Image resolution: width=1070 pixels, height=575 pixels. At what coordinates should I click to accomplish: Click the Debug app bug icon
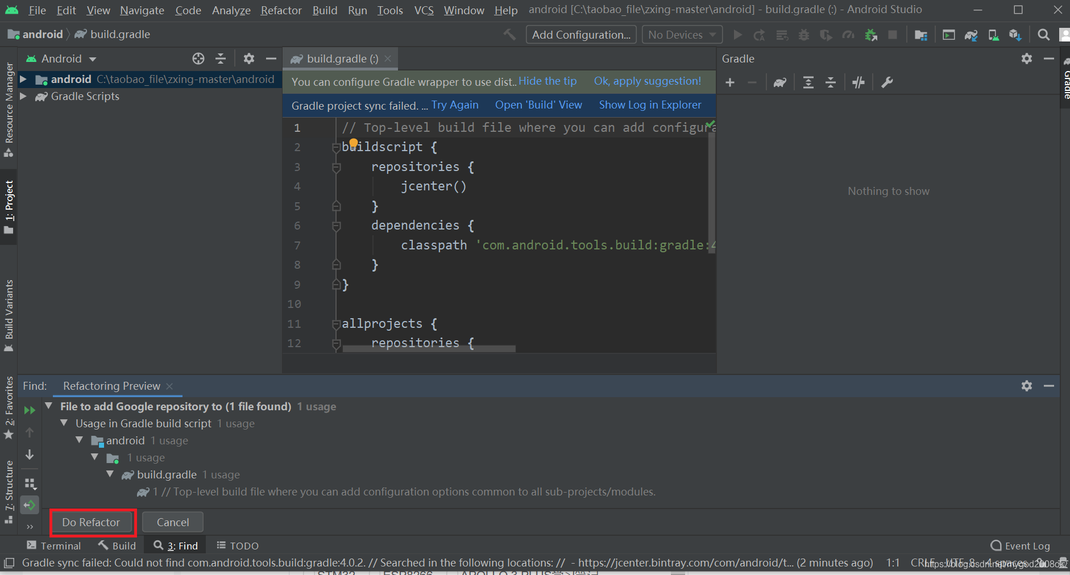(804, 35)
